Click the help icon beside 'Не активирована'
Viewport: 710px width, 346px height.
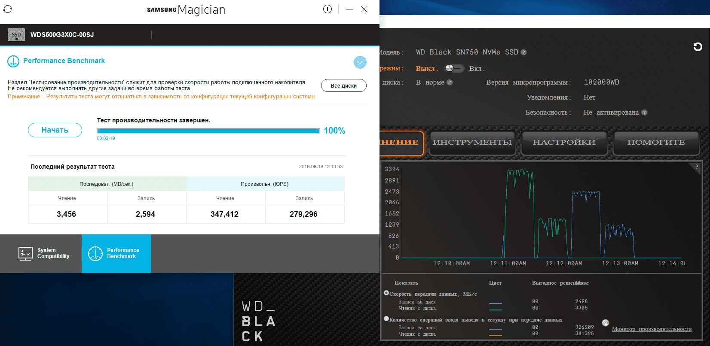point(644,112)
